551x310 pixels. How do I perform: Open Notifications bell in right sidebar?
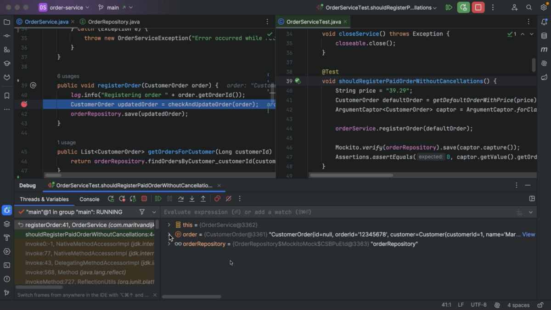544,22
